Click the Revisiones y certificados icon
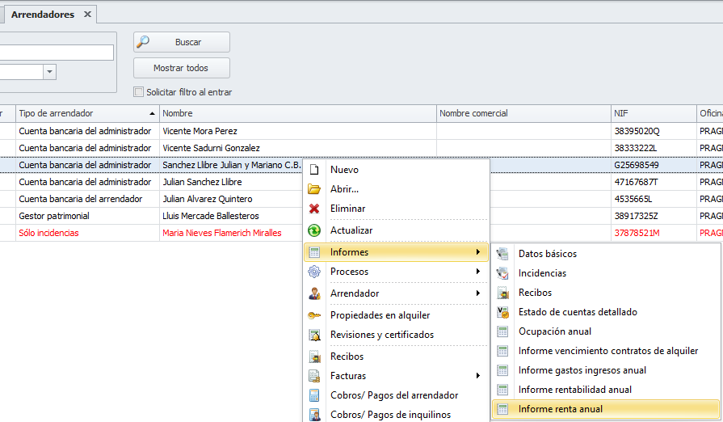The height and width of the screenshot is (422, 723). click(314, 335)
